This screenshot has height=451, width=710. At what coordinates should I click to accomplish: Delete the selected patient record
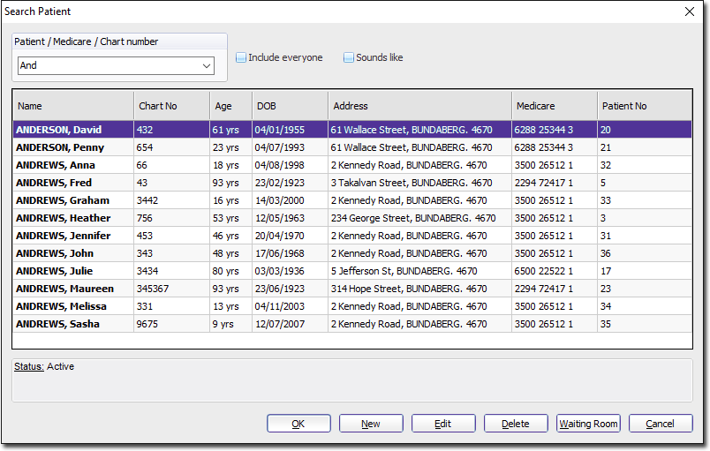[516, 424]
